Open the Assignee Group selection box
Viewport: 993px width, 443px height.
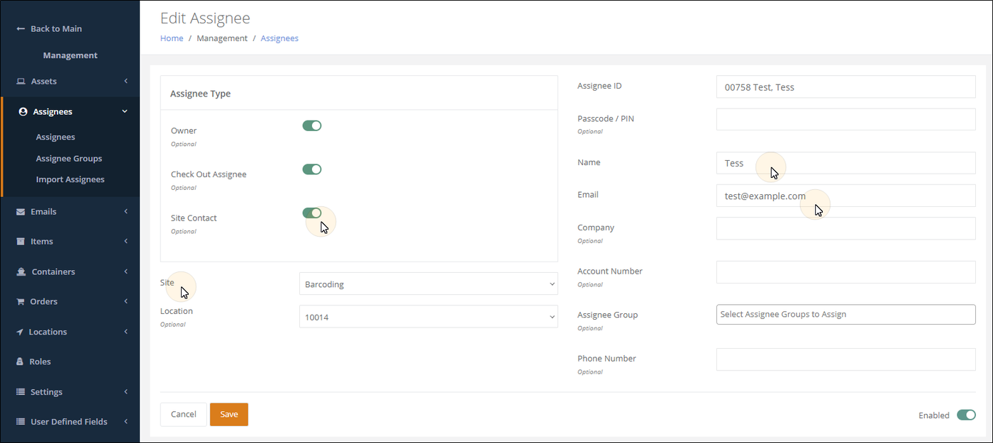coord(846,315)
